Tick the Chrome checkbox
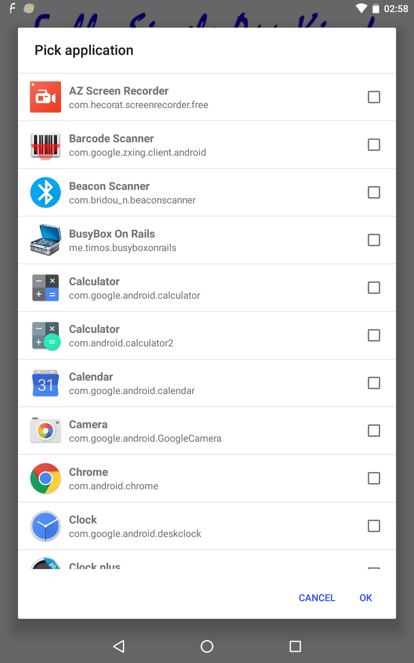The width and height of the screenshot is (414, 663). 374,478
